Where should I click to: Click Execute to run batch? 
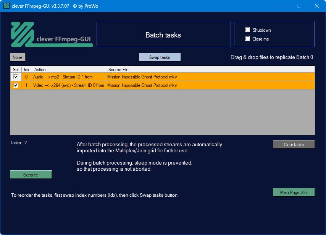click(31, 175)
